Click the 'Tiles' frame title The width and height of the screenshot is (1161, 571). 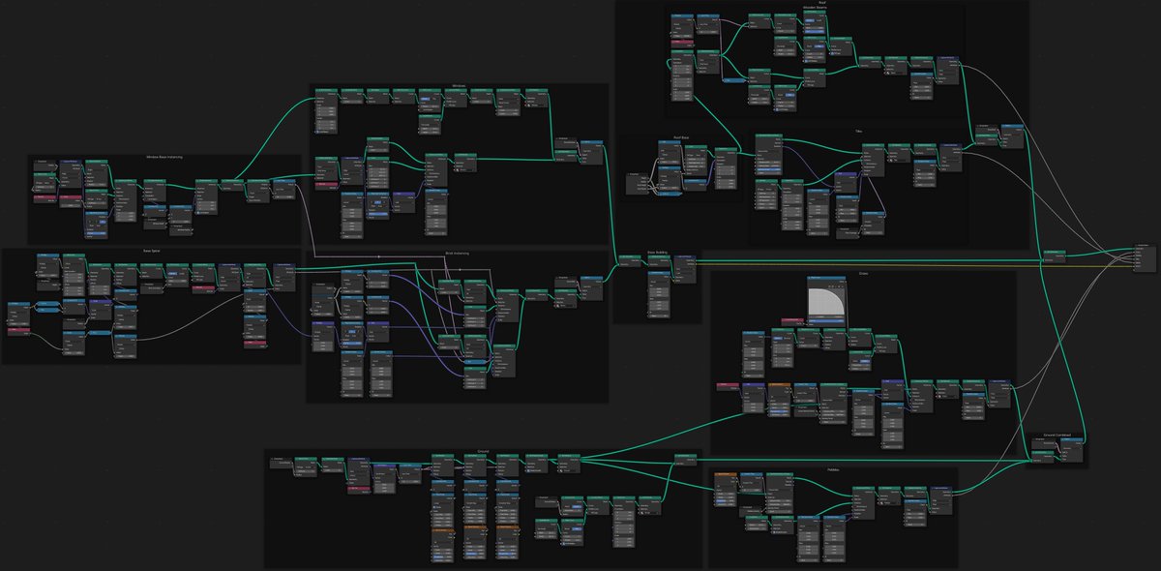click(x=858, y=131)
